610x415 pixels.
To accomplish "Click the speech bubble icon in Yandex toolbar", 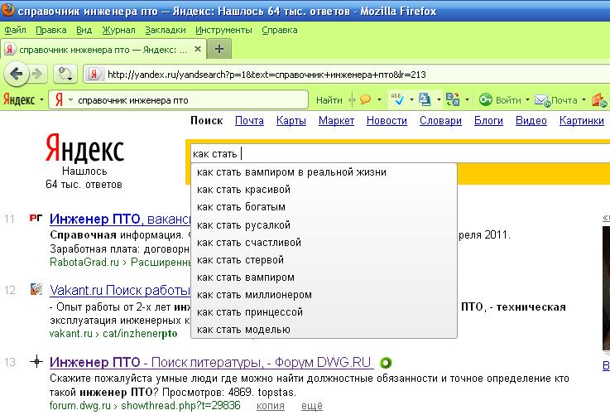I will click(365, 100).
